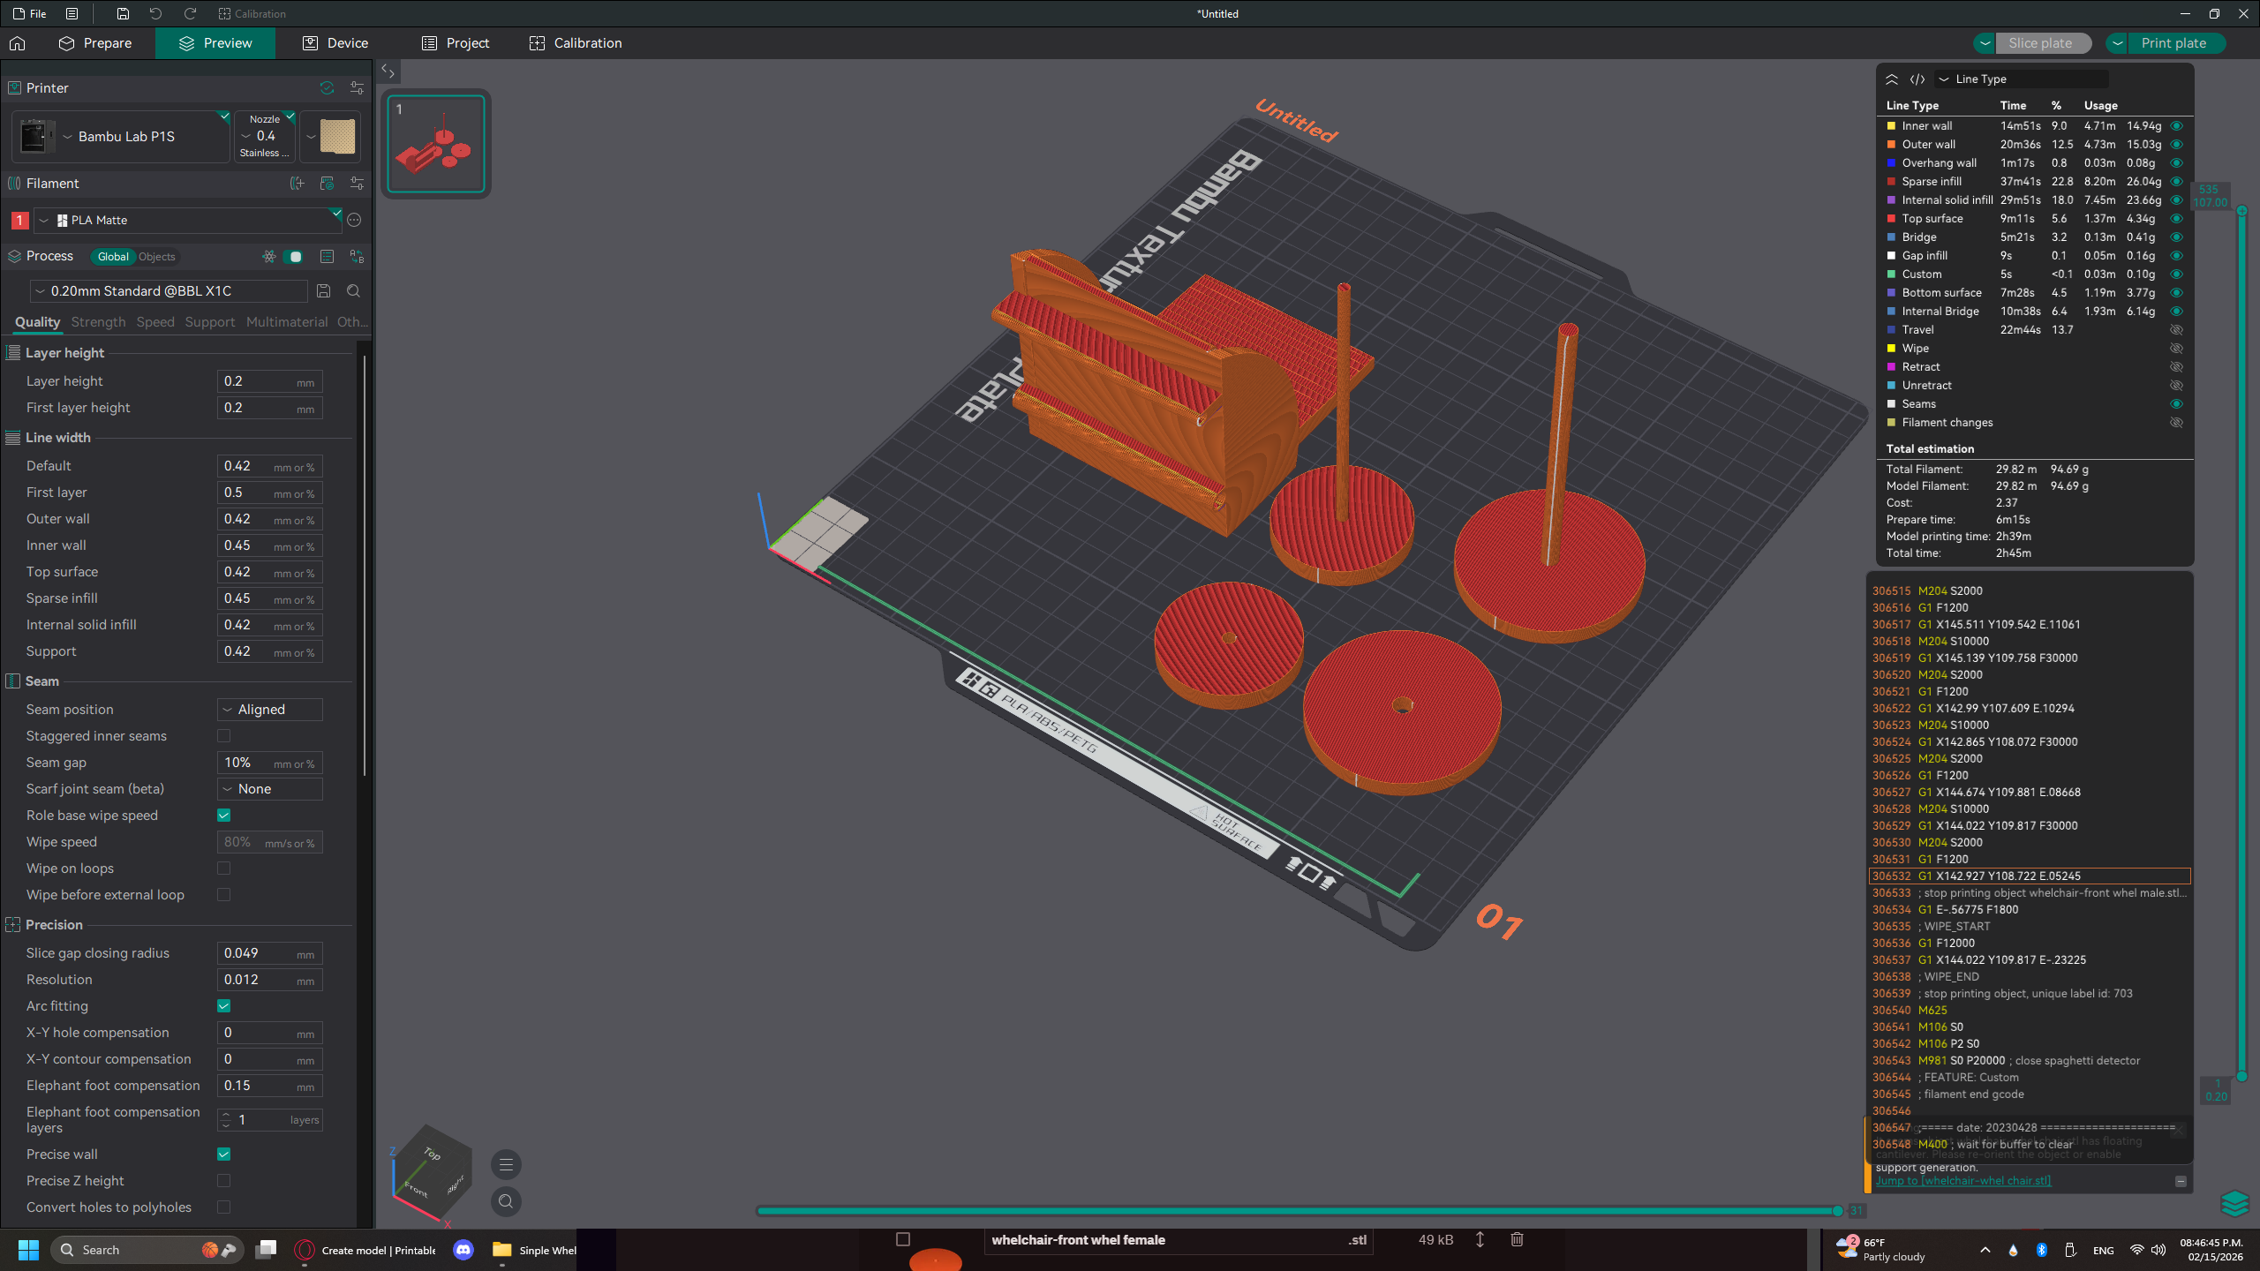Select Objects process mode

tap(157, 257)
